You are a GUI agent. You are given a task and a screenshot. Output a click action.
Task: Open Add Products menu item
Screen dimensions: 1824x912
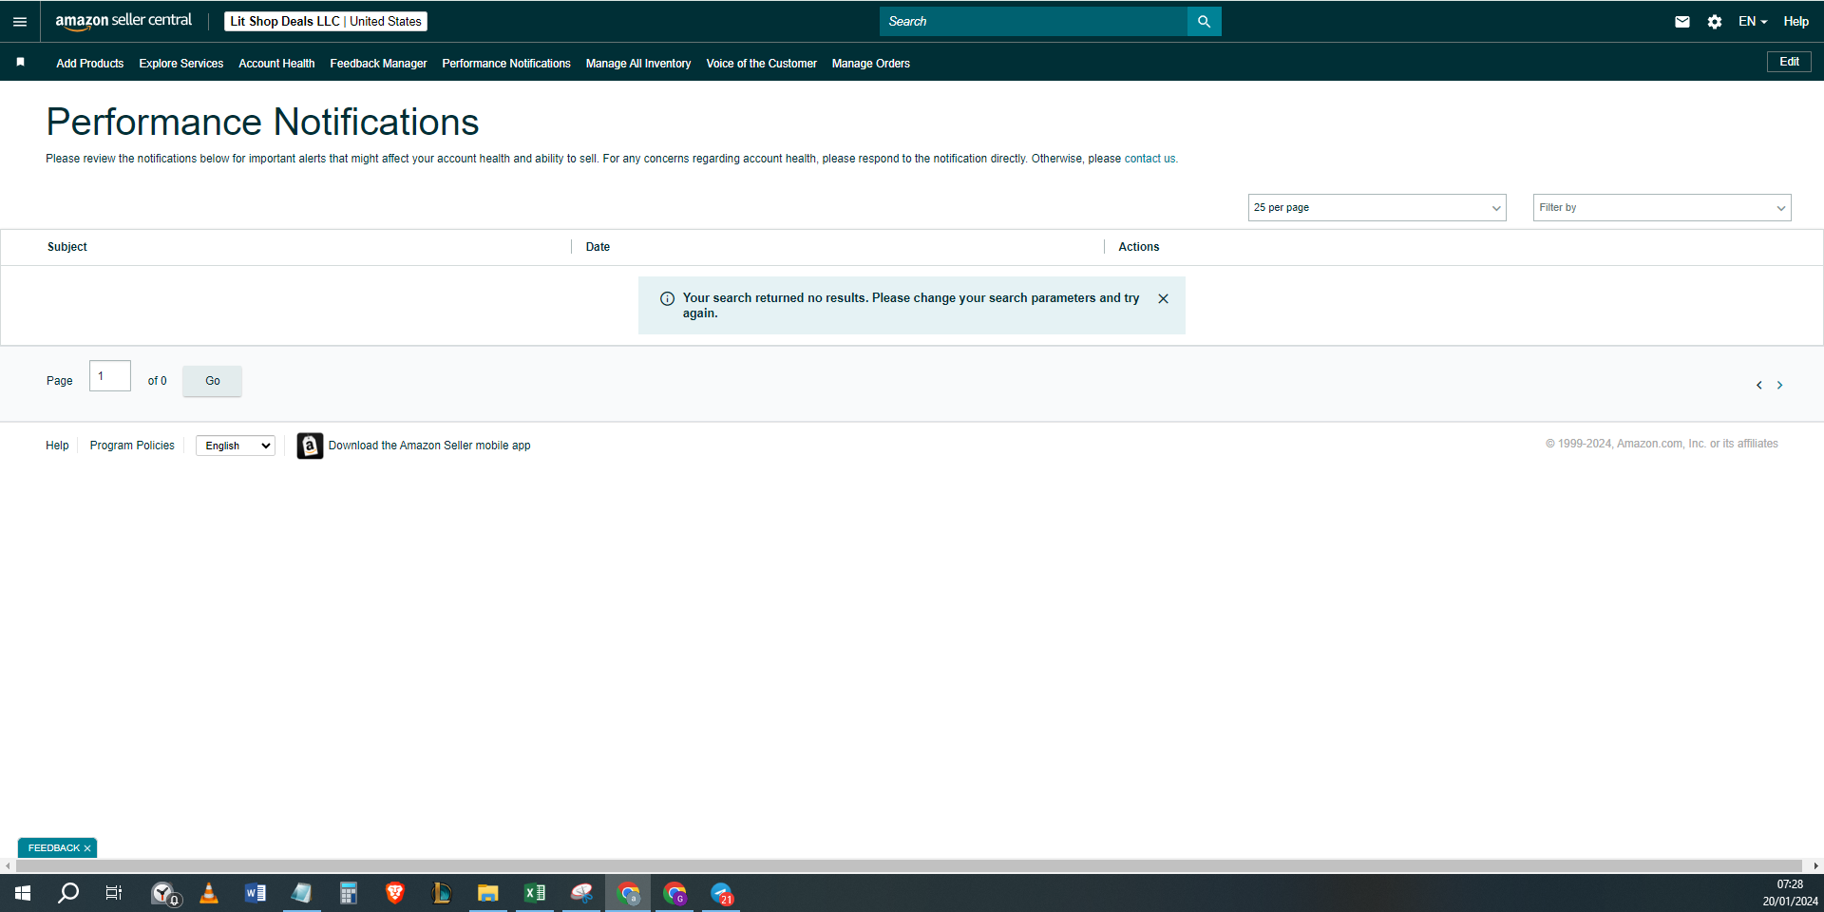point(90,64)
